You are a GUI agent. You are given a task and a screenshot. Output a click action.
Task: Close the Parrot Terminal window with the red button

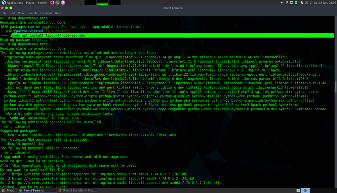2,8
